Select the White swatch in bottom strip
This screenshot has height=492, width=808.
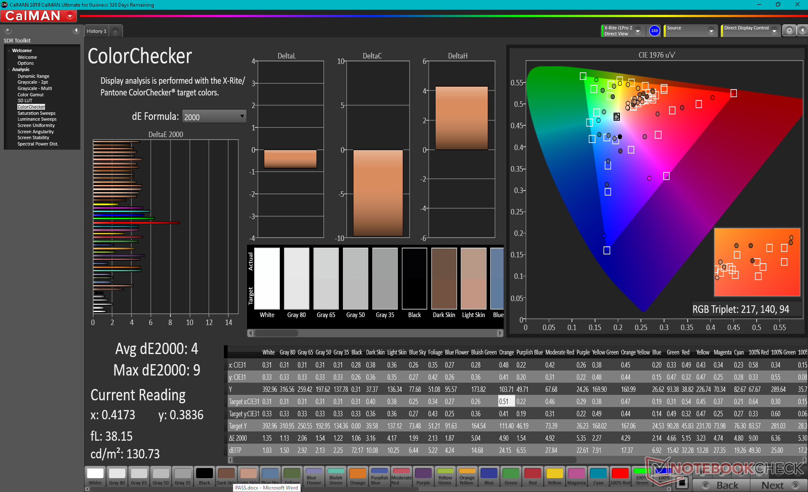click(x=95, y=476)
